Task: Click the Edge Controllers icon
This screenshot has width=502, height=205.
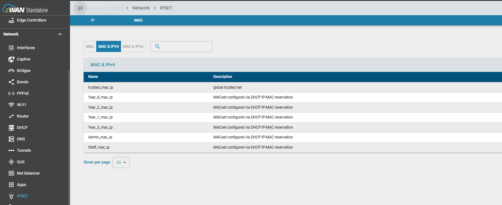Action: click(11, 20)
